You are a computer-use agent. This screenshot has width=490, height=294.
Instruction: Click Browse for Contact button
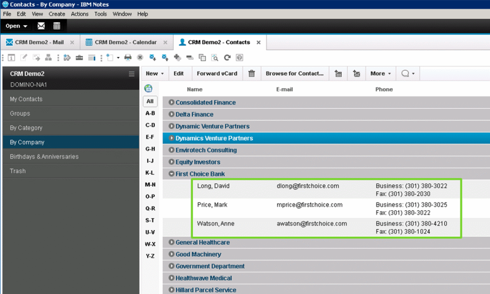click(x=295, y=74)
